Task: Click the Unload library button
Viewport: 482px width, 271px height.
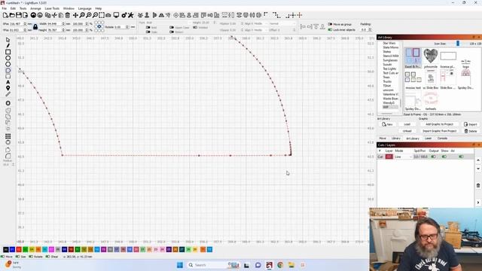Action: [407, 131]
